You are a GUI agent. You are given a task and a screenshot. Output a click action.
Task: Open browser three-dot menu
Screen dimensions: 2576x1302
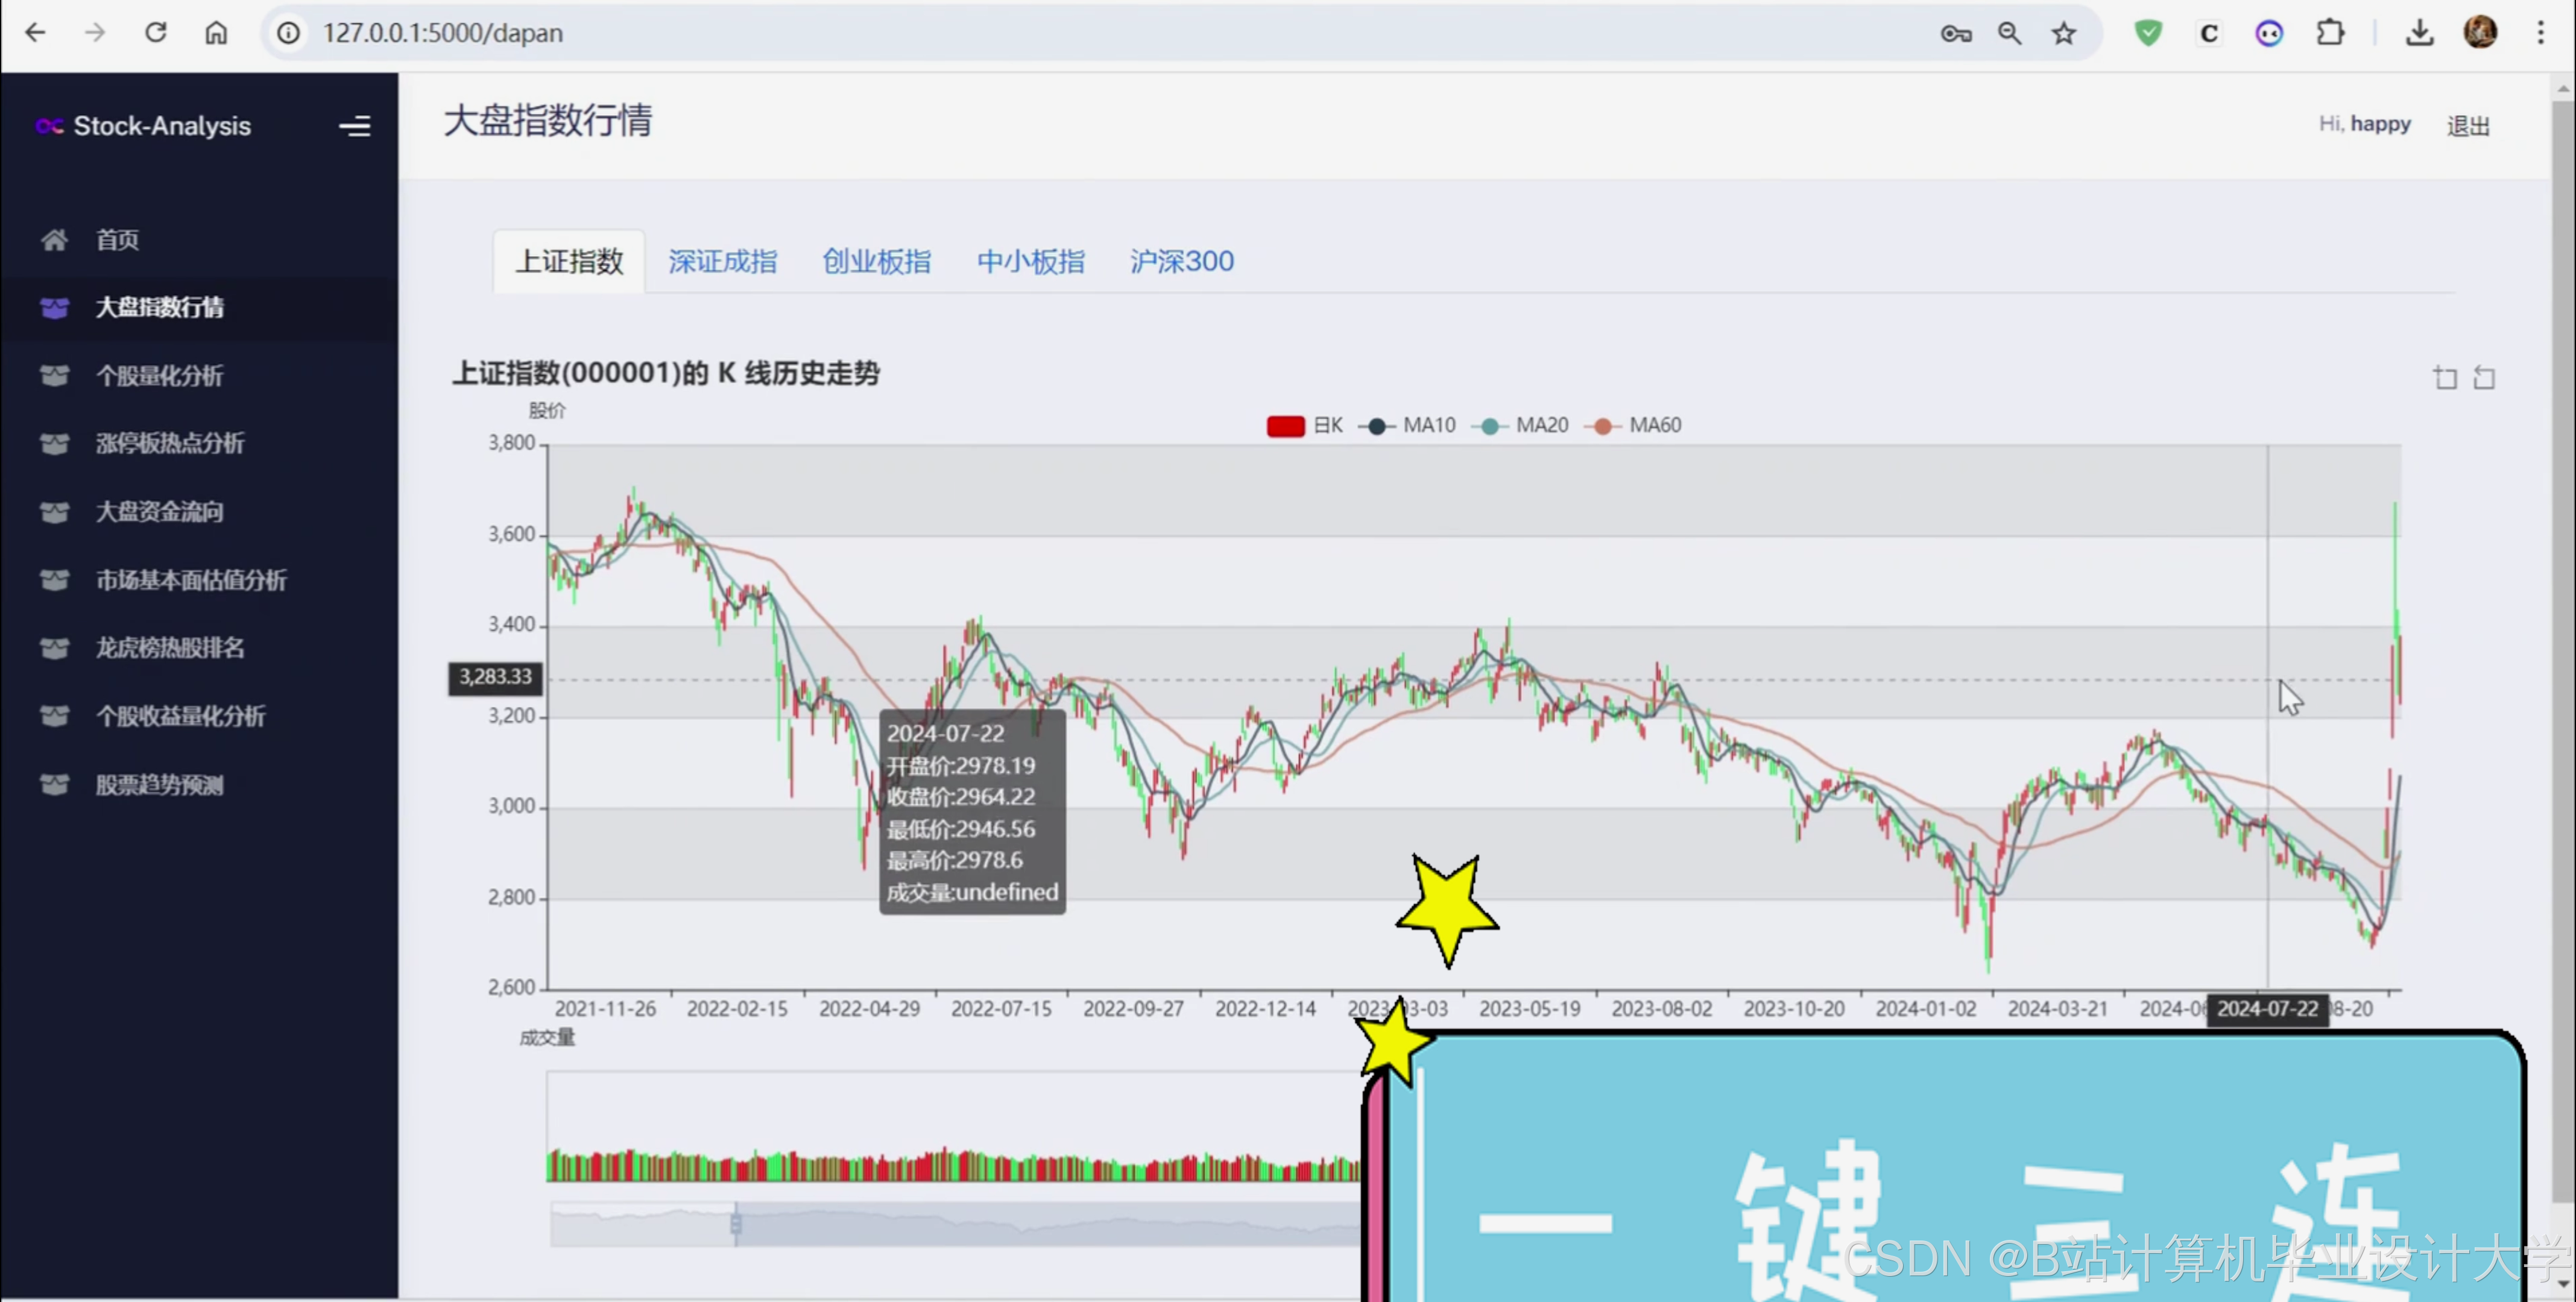[2540, 33]
